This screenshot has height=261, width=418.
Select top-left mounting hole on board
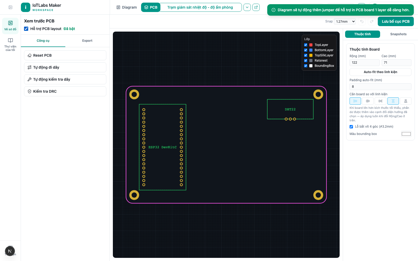(134, 94)
